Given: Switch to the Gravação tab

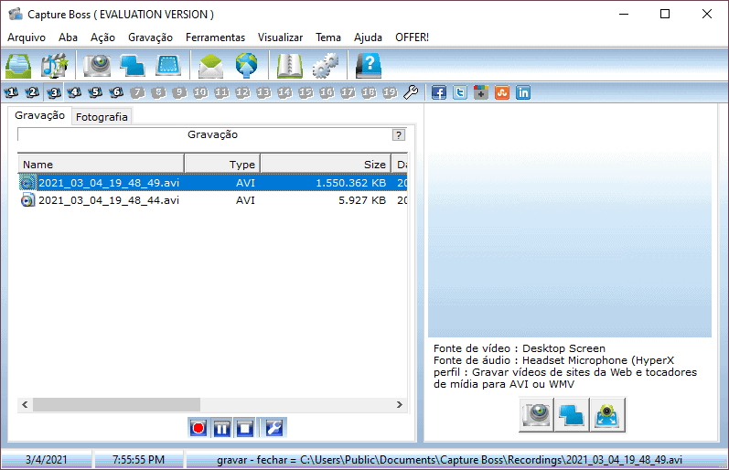Looking at the screenshot, I should [39, 115].
